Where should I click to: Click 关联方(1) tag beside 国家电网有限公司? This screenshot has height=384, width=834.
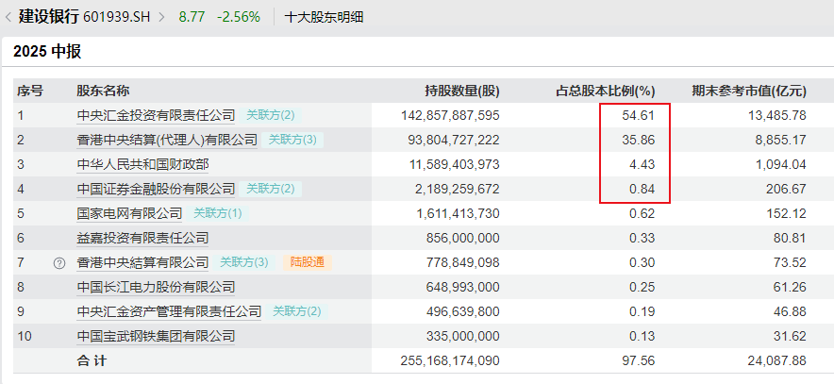pos(218,214)
